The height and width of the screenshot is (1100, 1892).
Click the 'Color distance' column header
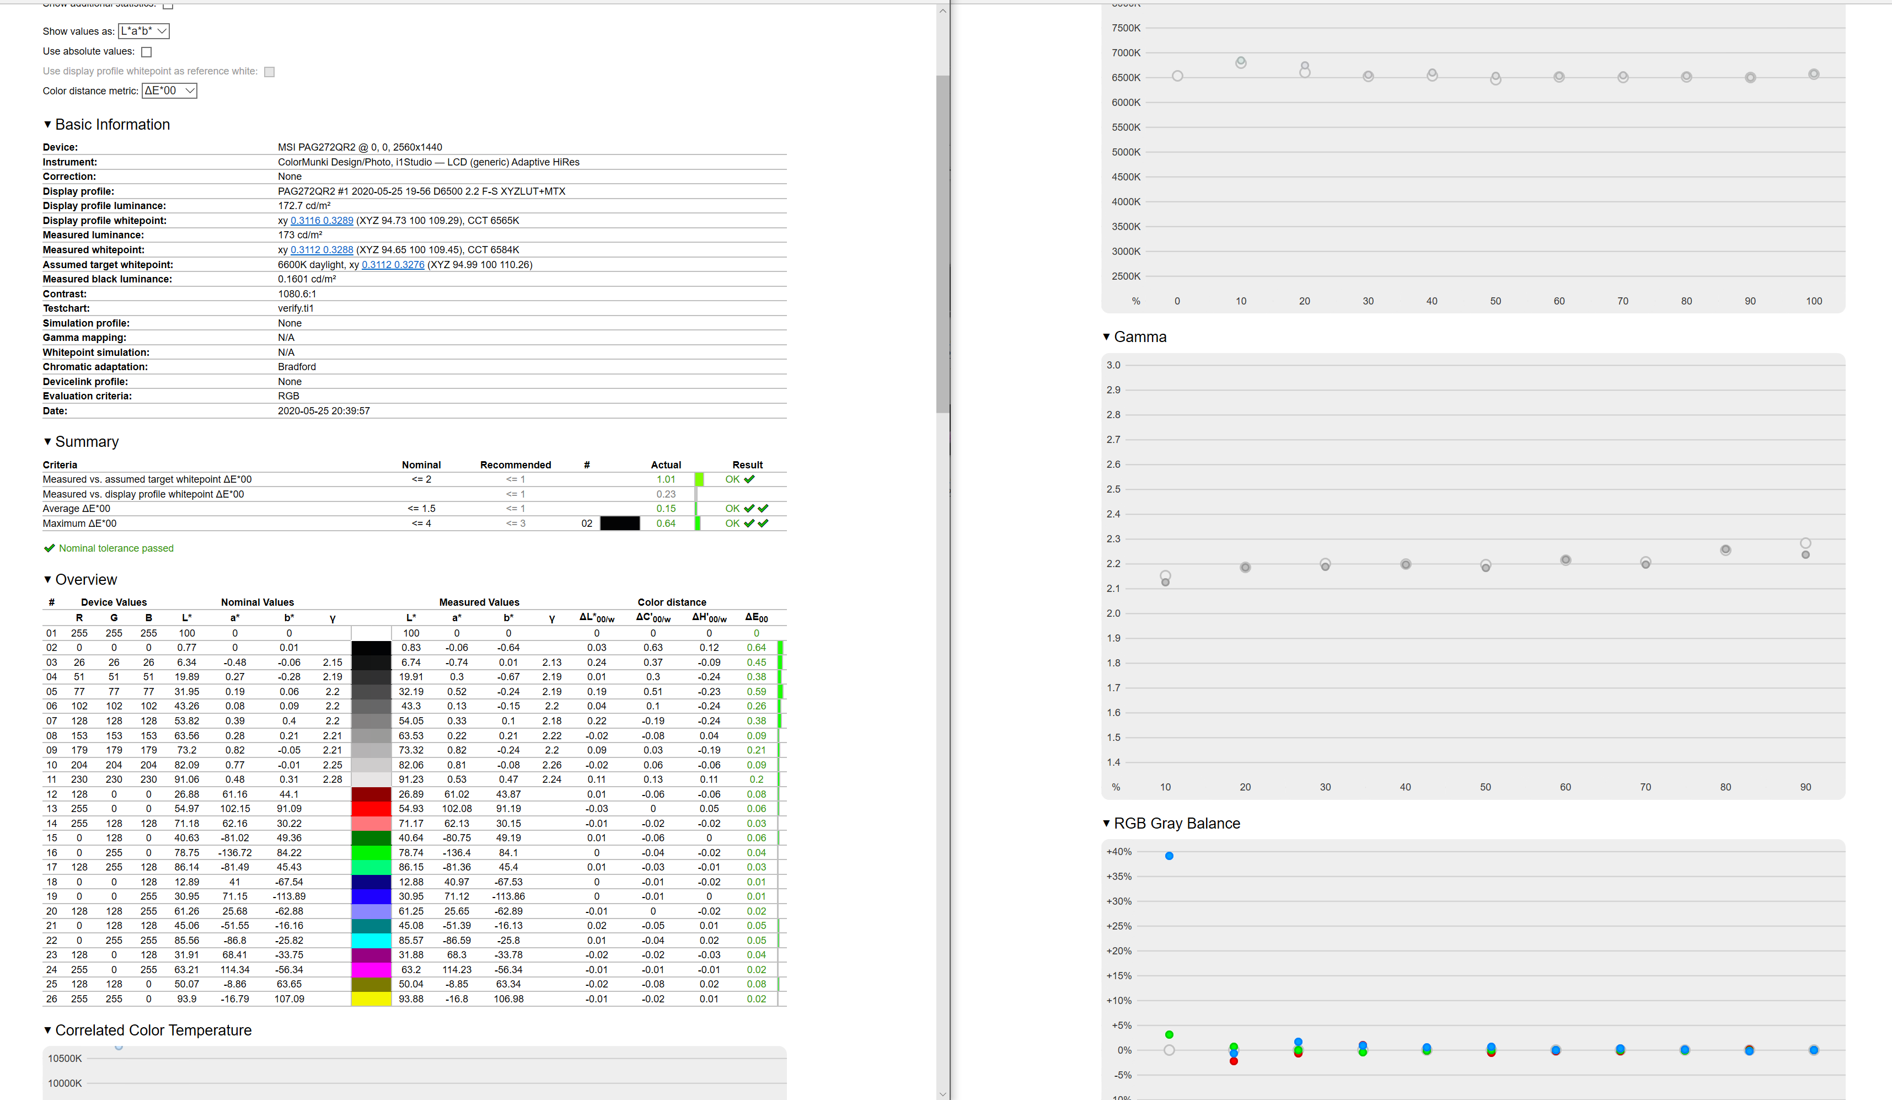(672, 602)
